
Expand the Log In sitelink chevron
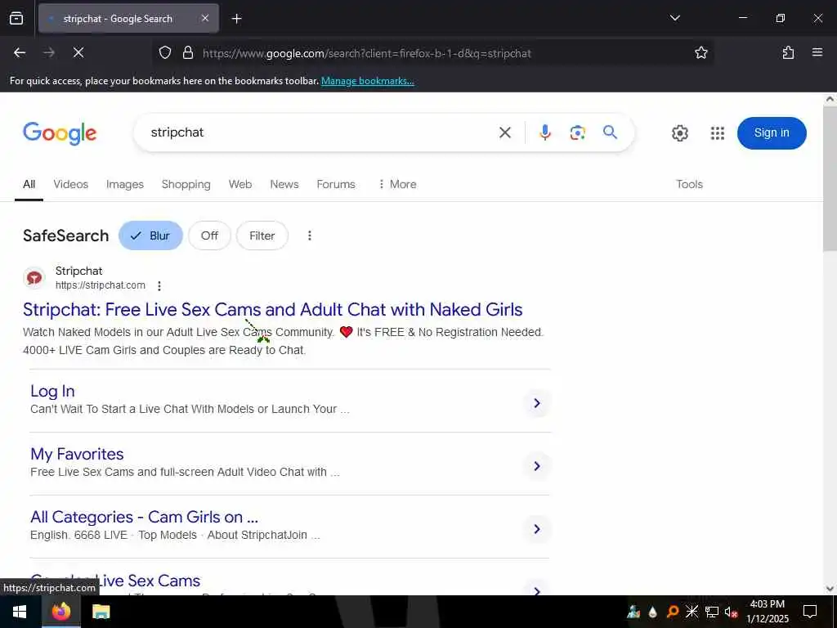(537, 403)
